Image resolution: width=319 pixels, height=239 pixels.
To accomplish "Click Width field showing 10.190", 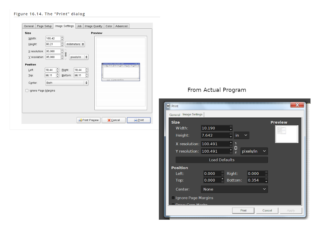I will click(x=215, y=128).
